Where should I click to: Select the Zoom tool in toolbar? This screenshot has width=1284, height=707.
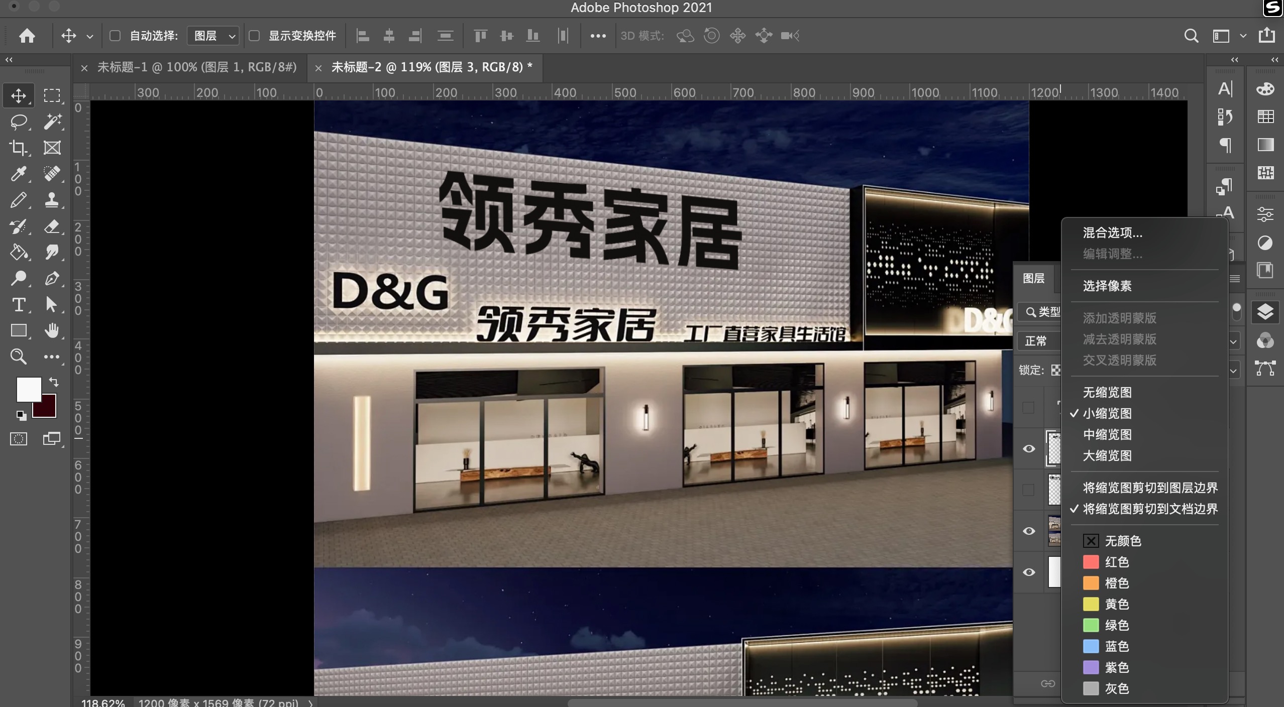[19, 357]
